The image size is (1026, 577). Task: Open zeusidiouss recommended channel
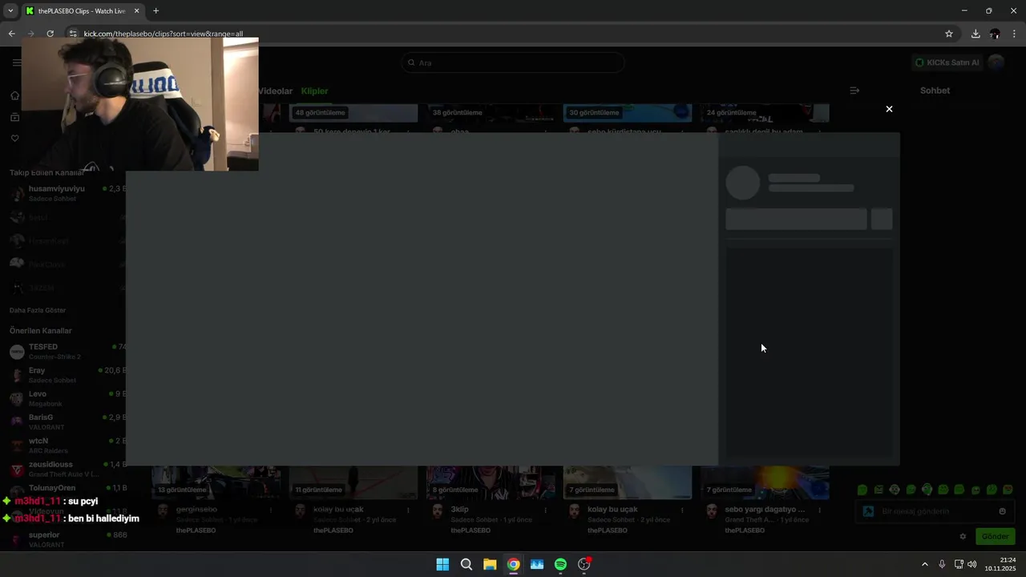click(x=67, y=469)
